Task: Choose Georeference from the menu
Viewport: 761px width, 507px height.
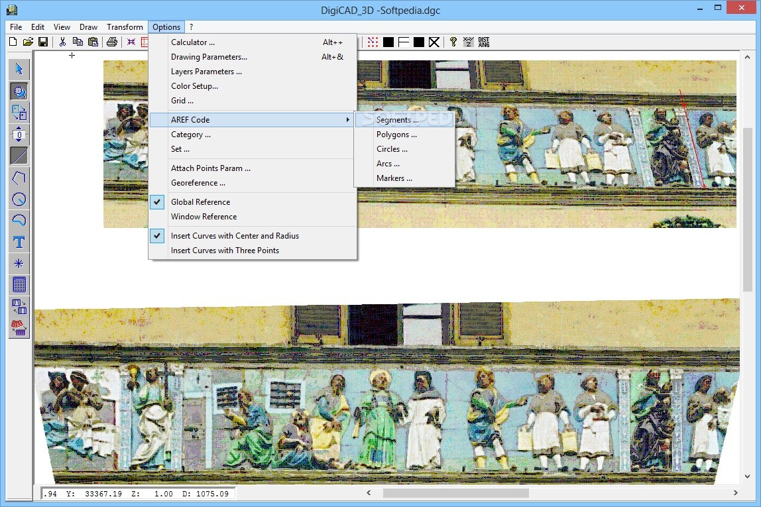Action: pos(253,183)
